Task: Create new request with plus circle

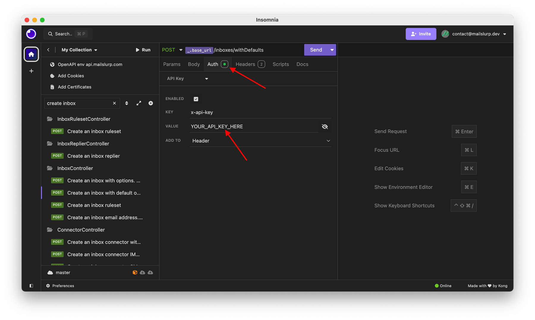Action: coord(151,103)
